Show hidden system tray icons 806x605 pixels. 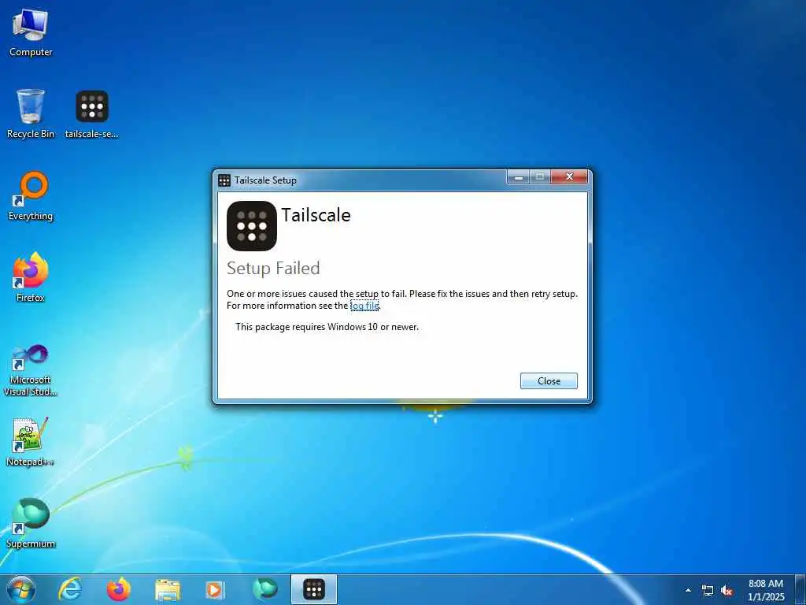pos(688,590)
